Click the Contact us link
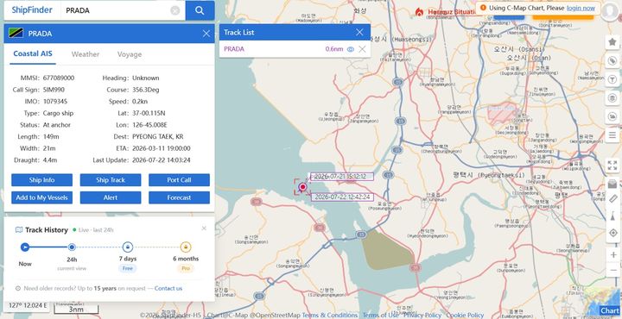The height and width of the screenshot is (319, 622). pyautogui.click(x=168, y=288)
